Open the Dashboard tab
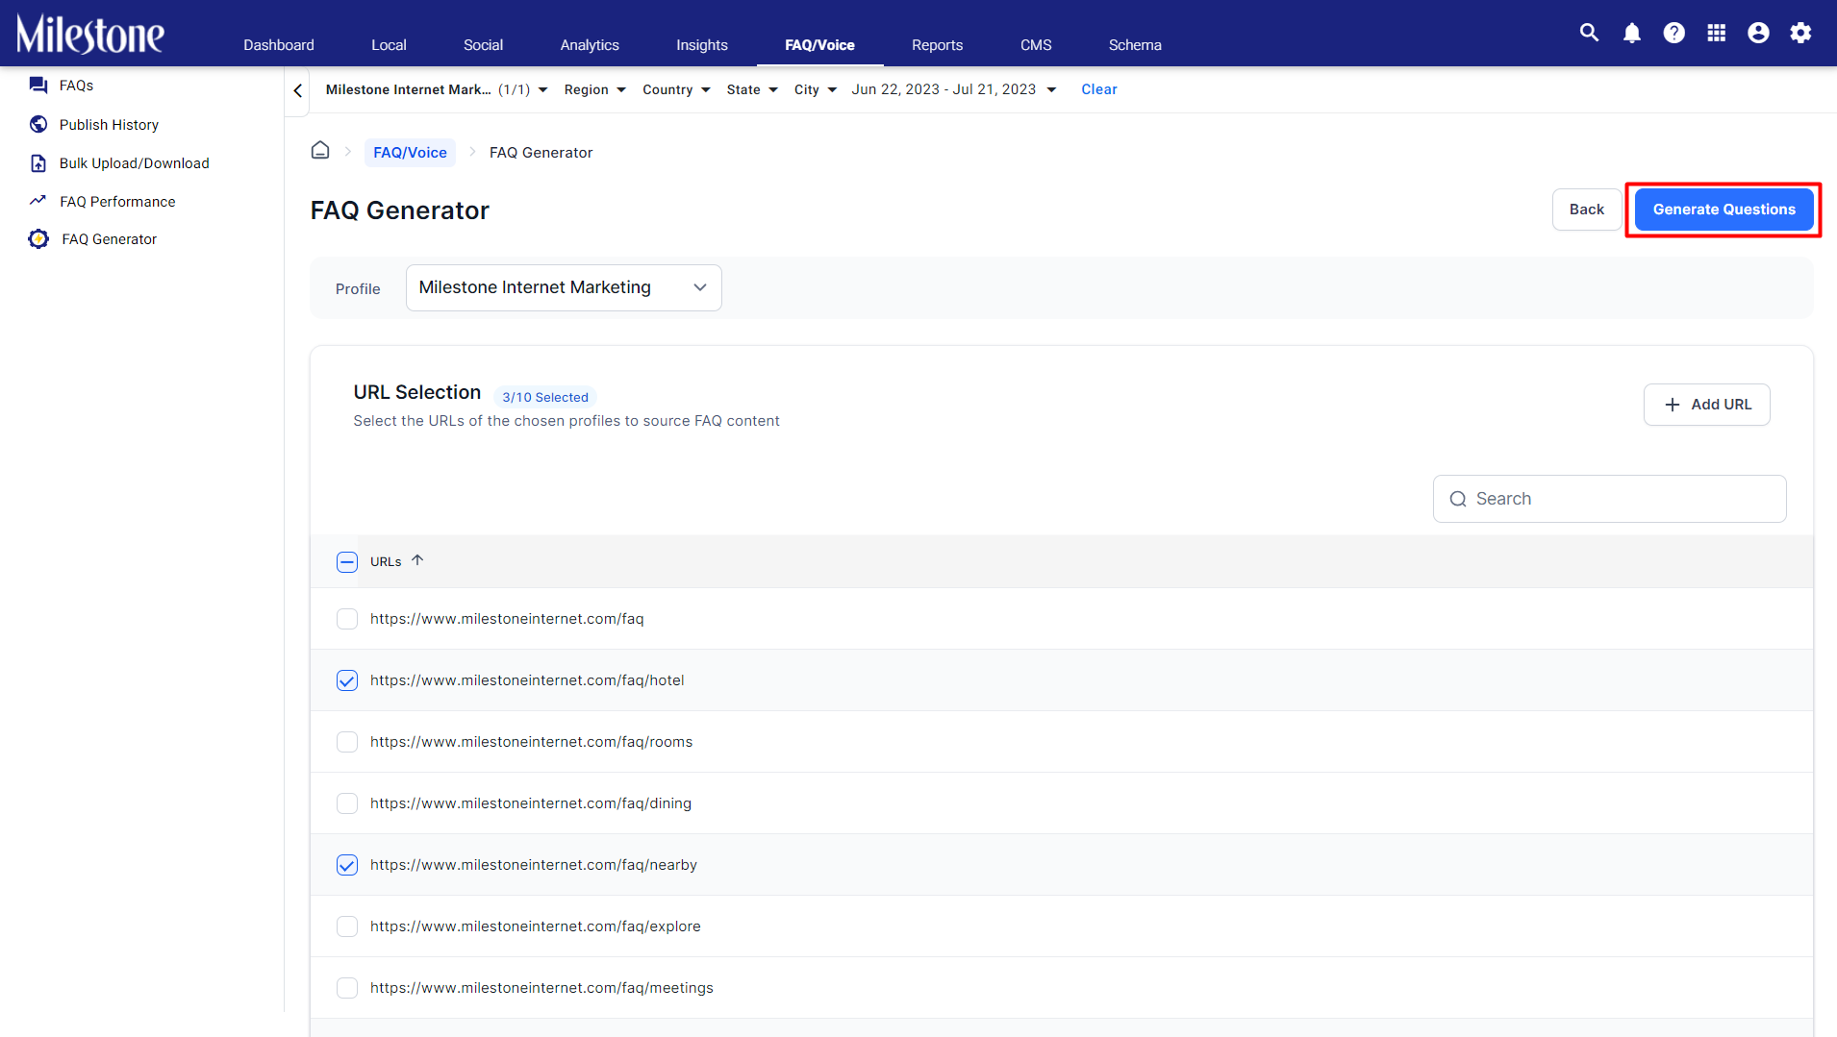This screenshot has height=1037, width=1837. coord(279,45)
